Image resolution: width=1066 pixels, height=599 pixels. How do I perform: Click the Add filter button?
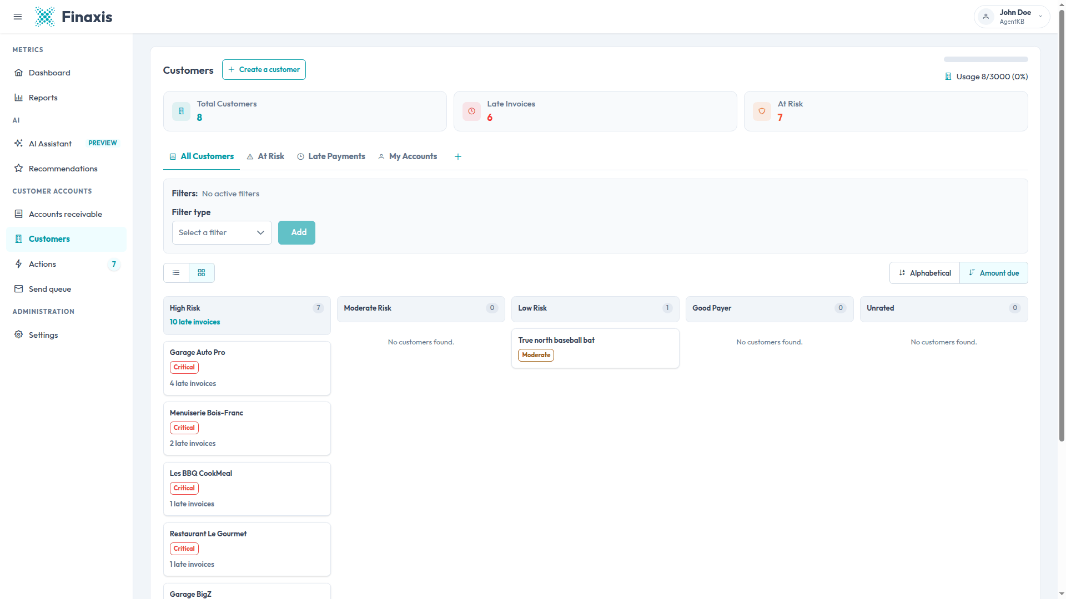coord(296,232)
